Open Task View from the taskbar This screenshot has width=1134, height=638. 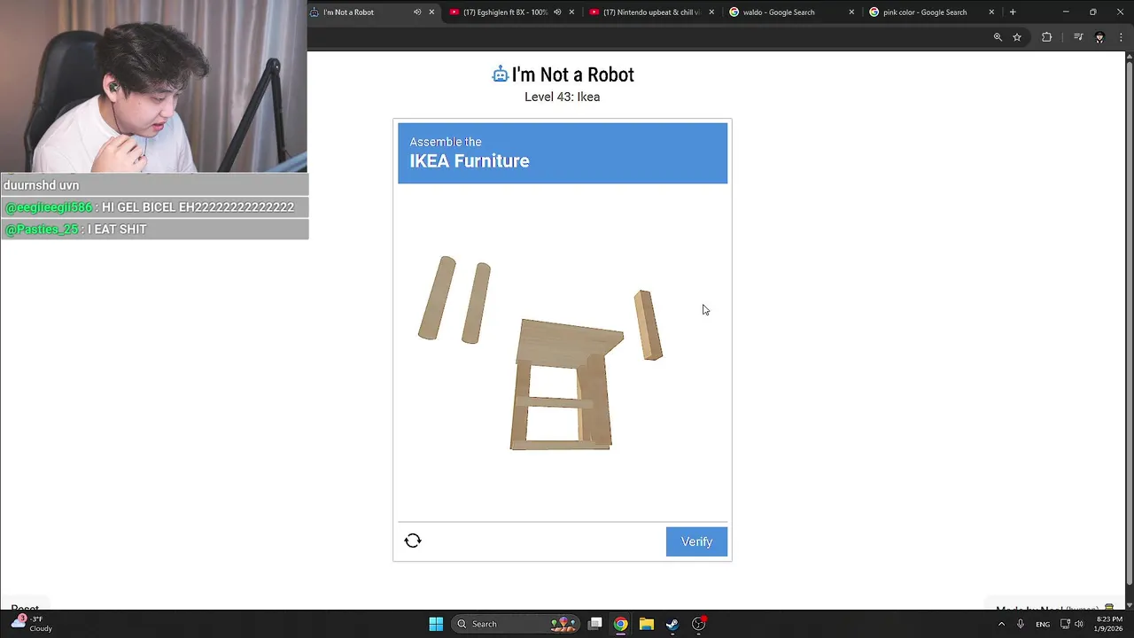(595, 624)
